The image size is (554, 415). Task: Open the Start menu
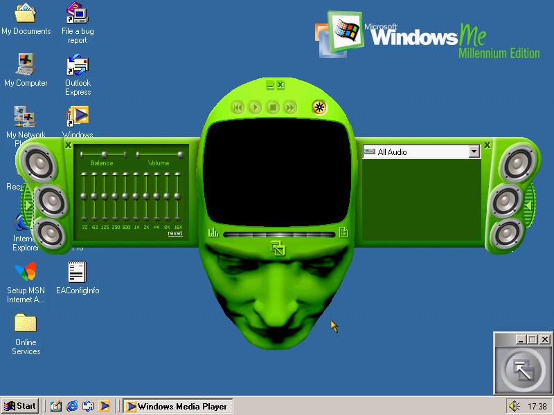pos(20,406)
